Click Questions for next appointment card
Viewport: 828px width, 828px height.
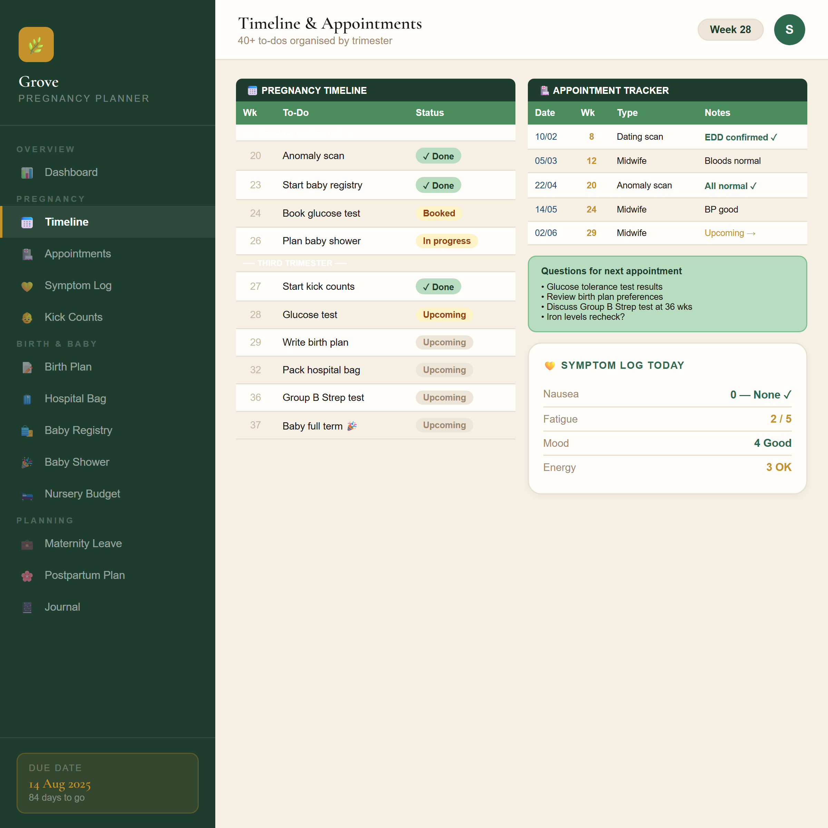[x=667, y=294]
